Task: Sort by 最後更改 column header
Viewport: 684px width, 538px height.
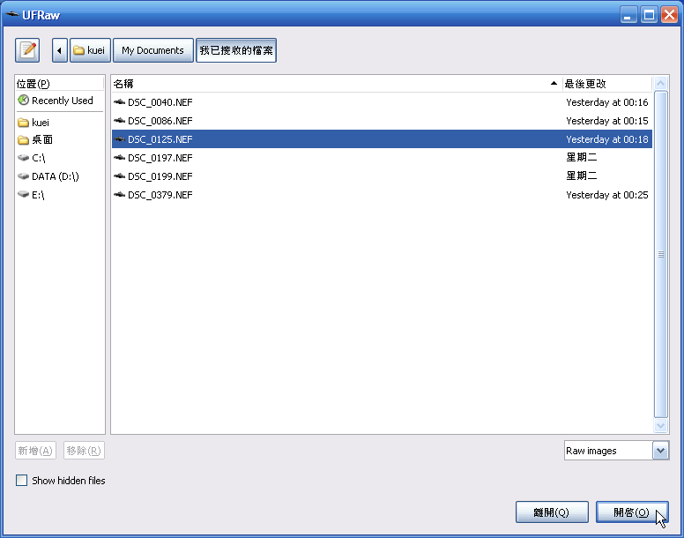Action: point(606,83)
